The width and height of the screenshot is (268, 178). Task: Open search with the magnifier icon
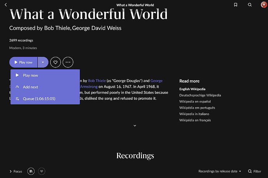click(250, 5)
